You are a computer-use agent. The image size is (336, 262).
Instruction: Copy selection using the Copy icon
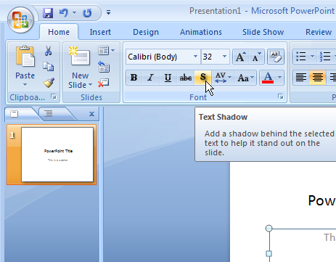tap(49, 67)
